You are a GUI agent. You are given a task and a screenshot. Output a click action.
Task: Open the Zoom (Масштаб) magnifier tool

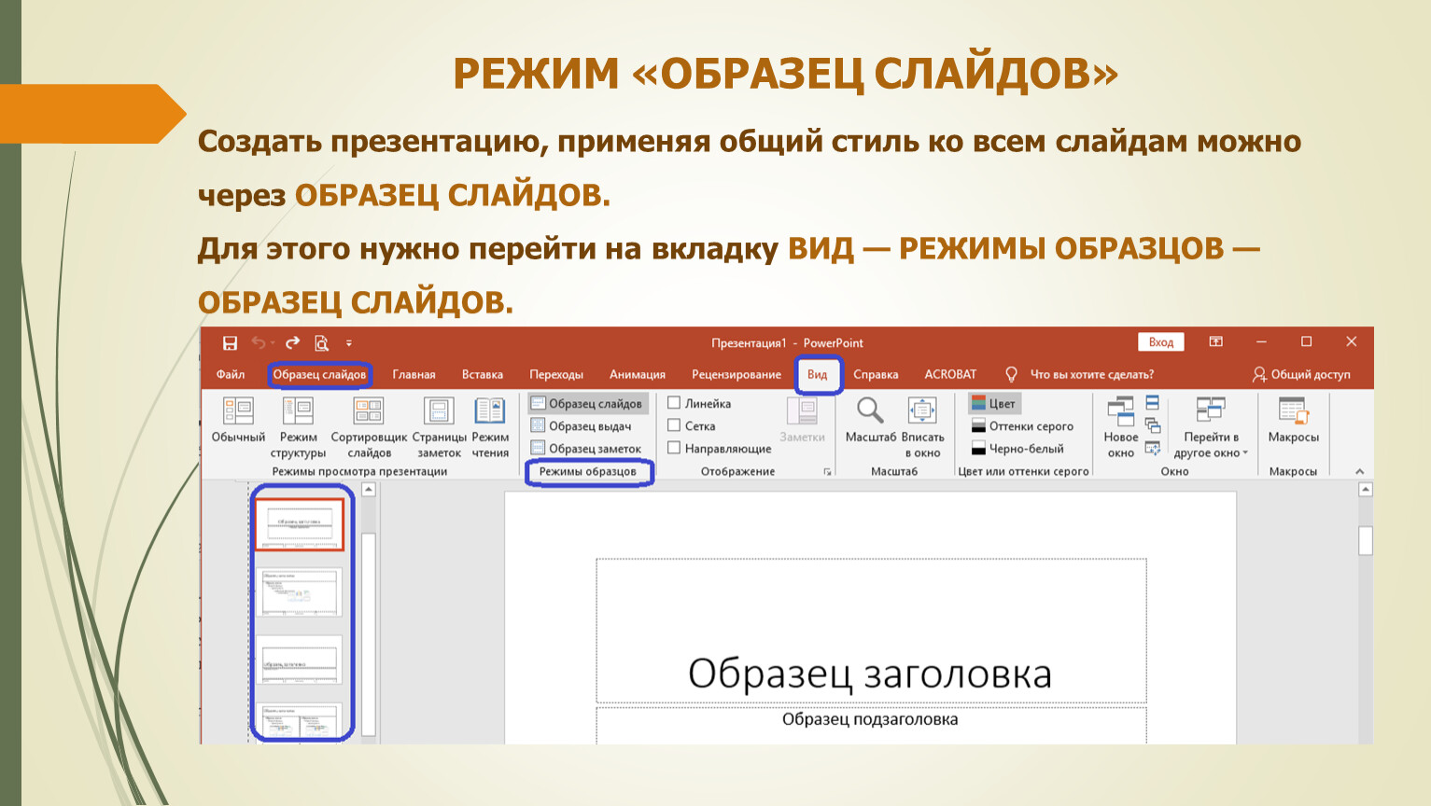pyautogui.click(x=870, y=419)
